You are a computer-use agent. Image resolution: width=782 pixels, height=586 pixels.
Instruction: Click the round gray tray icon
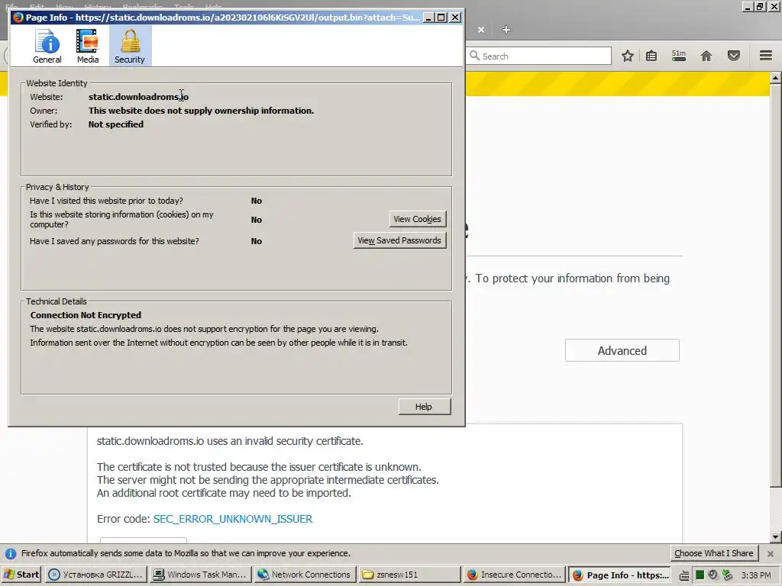[713, 575]
